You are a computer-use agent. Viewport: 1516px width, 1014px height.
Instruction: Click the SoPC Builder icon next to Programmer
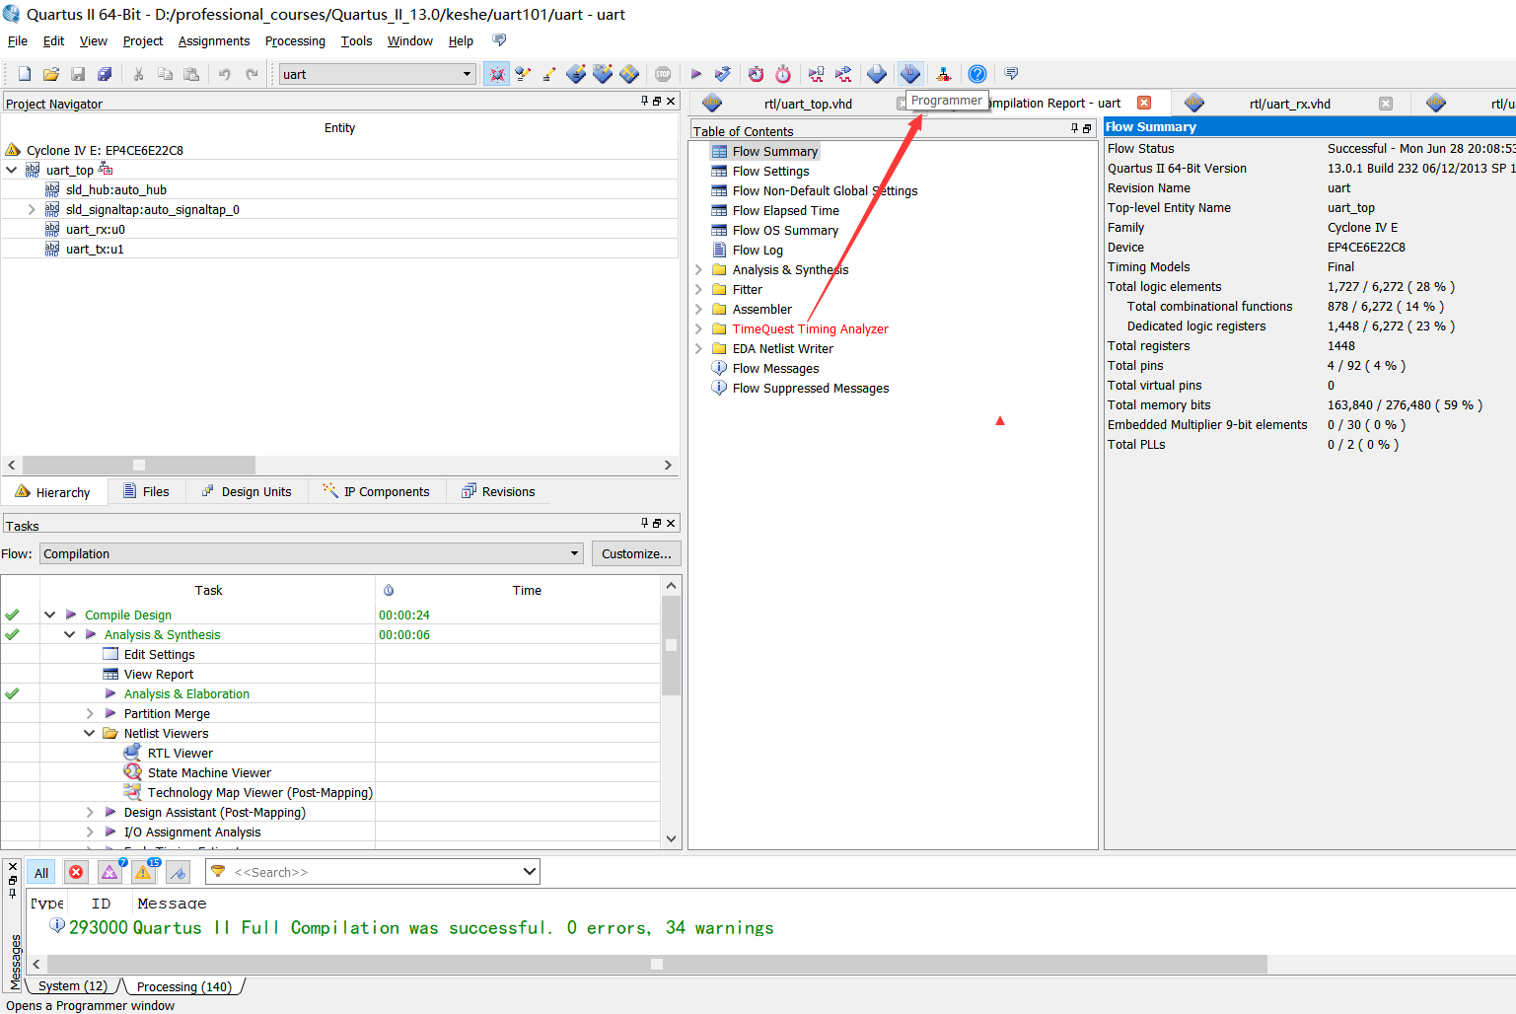(x=943, y=74)
